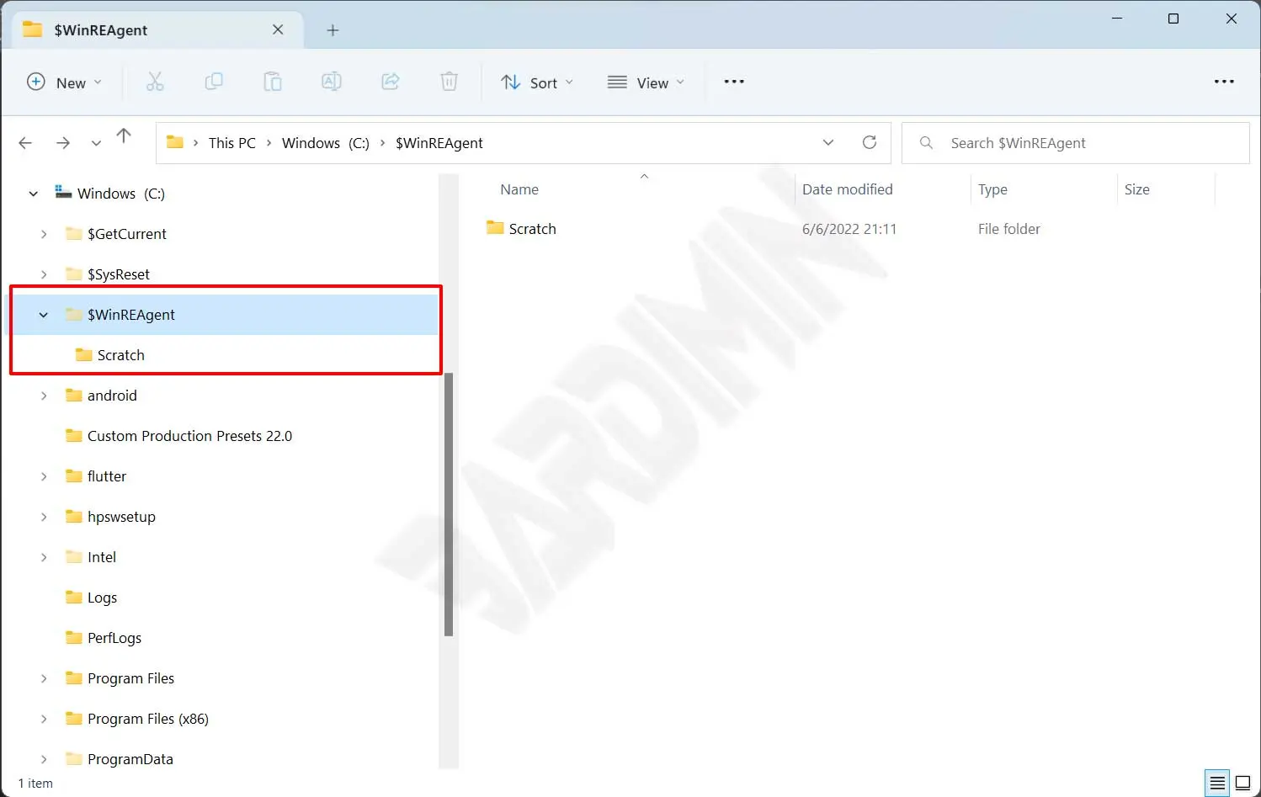Select Program Files folder in navigation tree
This screenshot has width=1261, height=797.
point(130,678)
